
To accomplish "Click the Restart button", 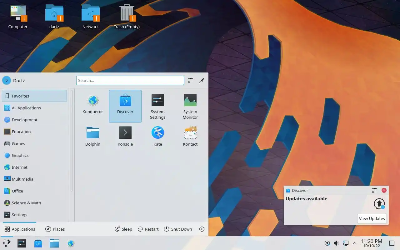I will [148, 229].
